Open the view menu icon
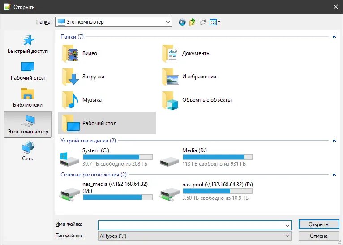Screen dimensions: 343x245 coord(215,22)
